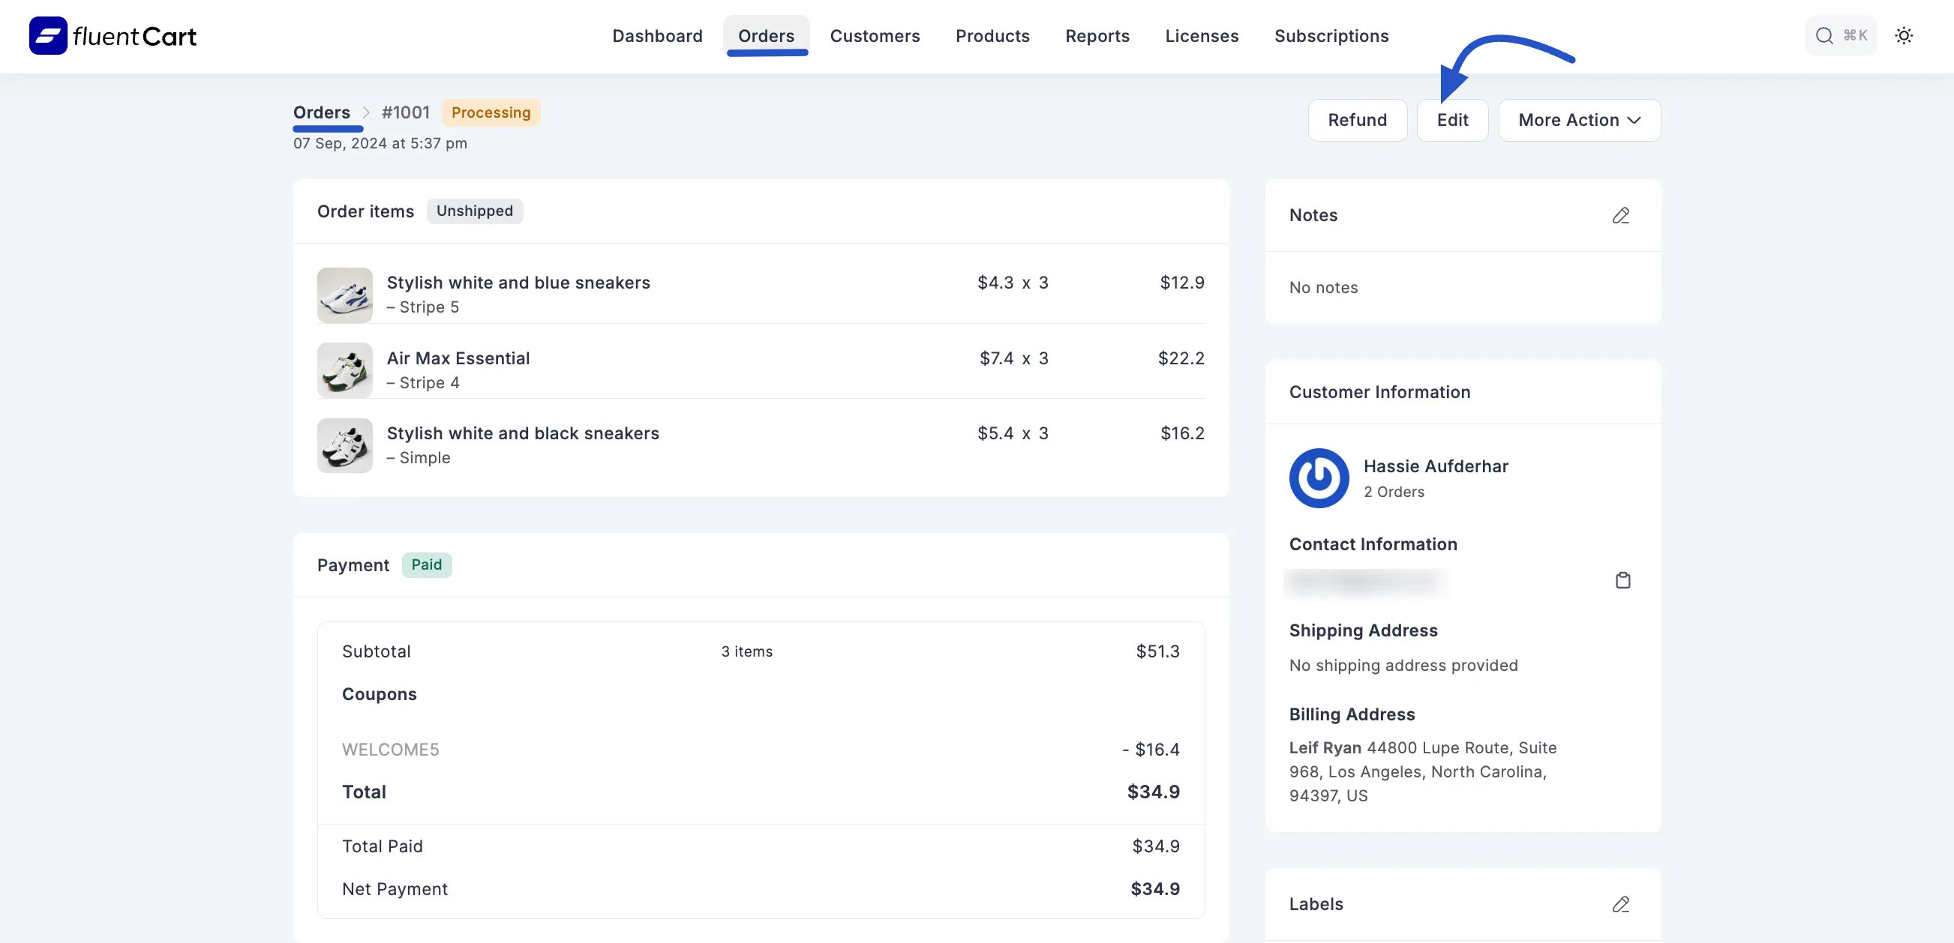Copy contact information with clipboard icon

1623,580
